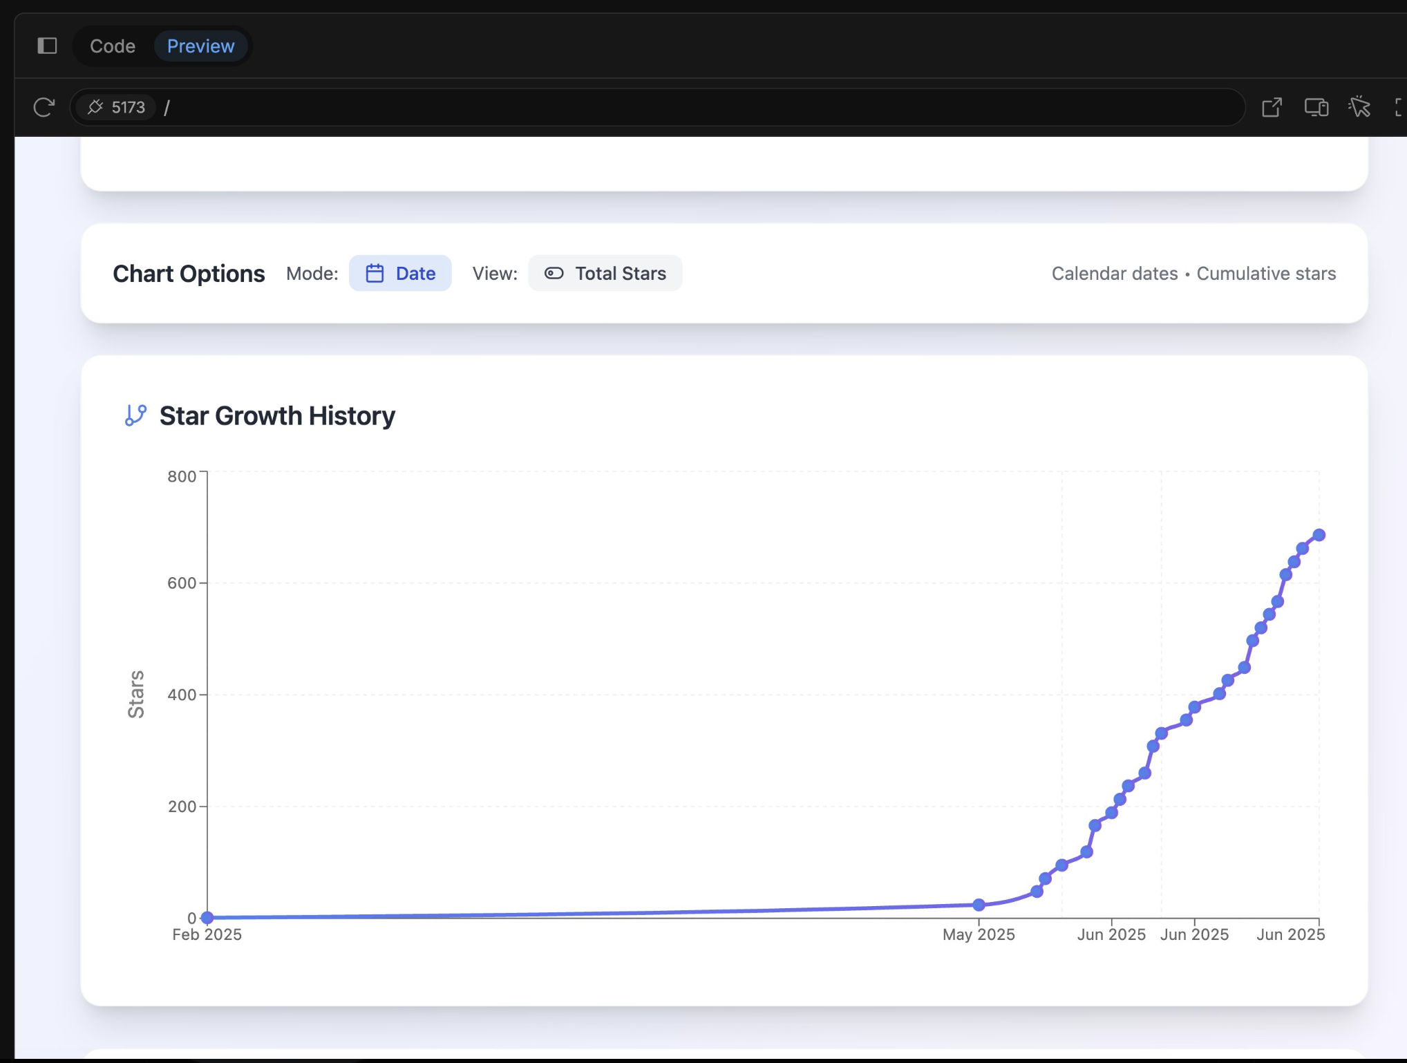Viewport: 1407px width, 1063px height.
Task: Click the reload preview icon
Action: click(44, 107)
